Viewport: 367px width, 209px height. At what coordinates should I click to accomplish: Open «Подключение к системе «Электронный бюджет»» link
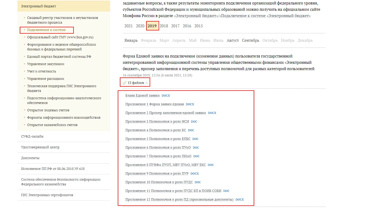(x=265, y=16)
